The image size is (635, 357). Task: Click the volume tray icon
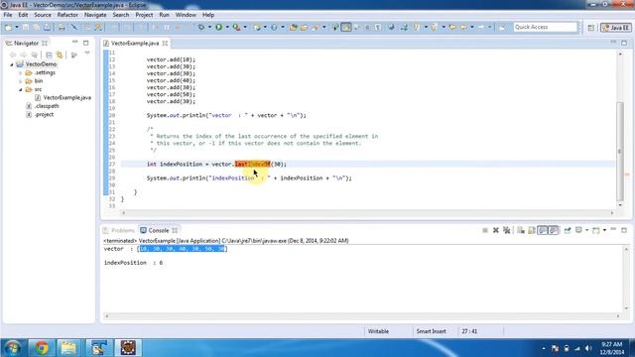pos(588,348)
